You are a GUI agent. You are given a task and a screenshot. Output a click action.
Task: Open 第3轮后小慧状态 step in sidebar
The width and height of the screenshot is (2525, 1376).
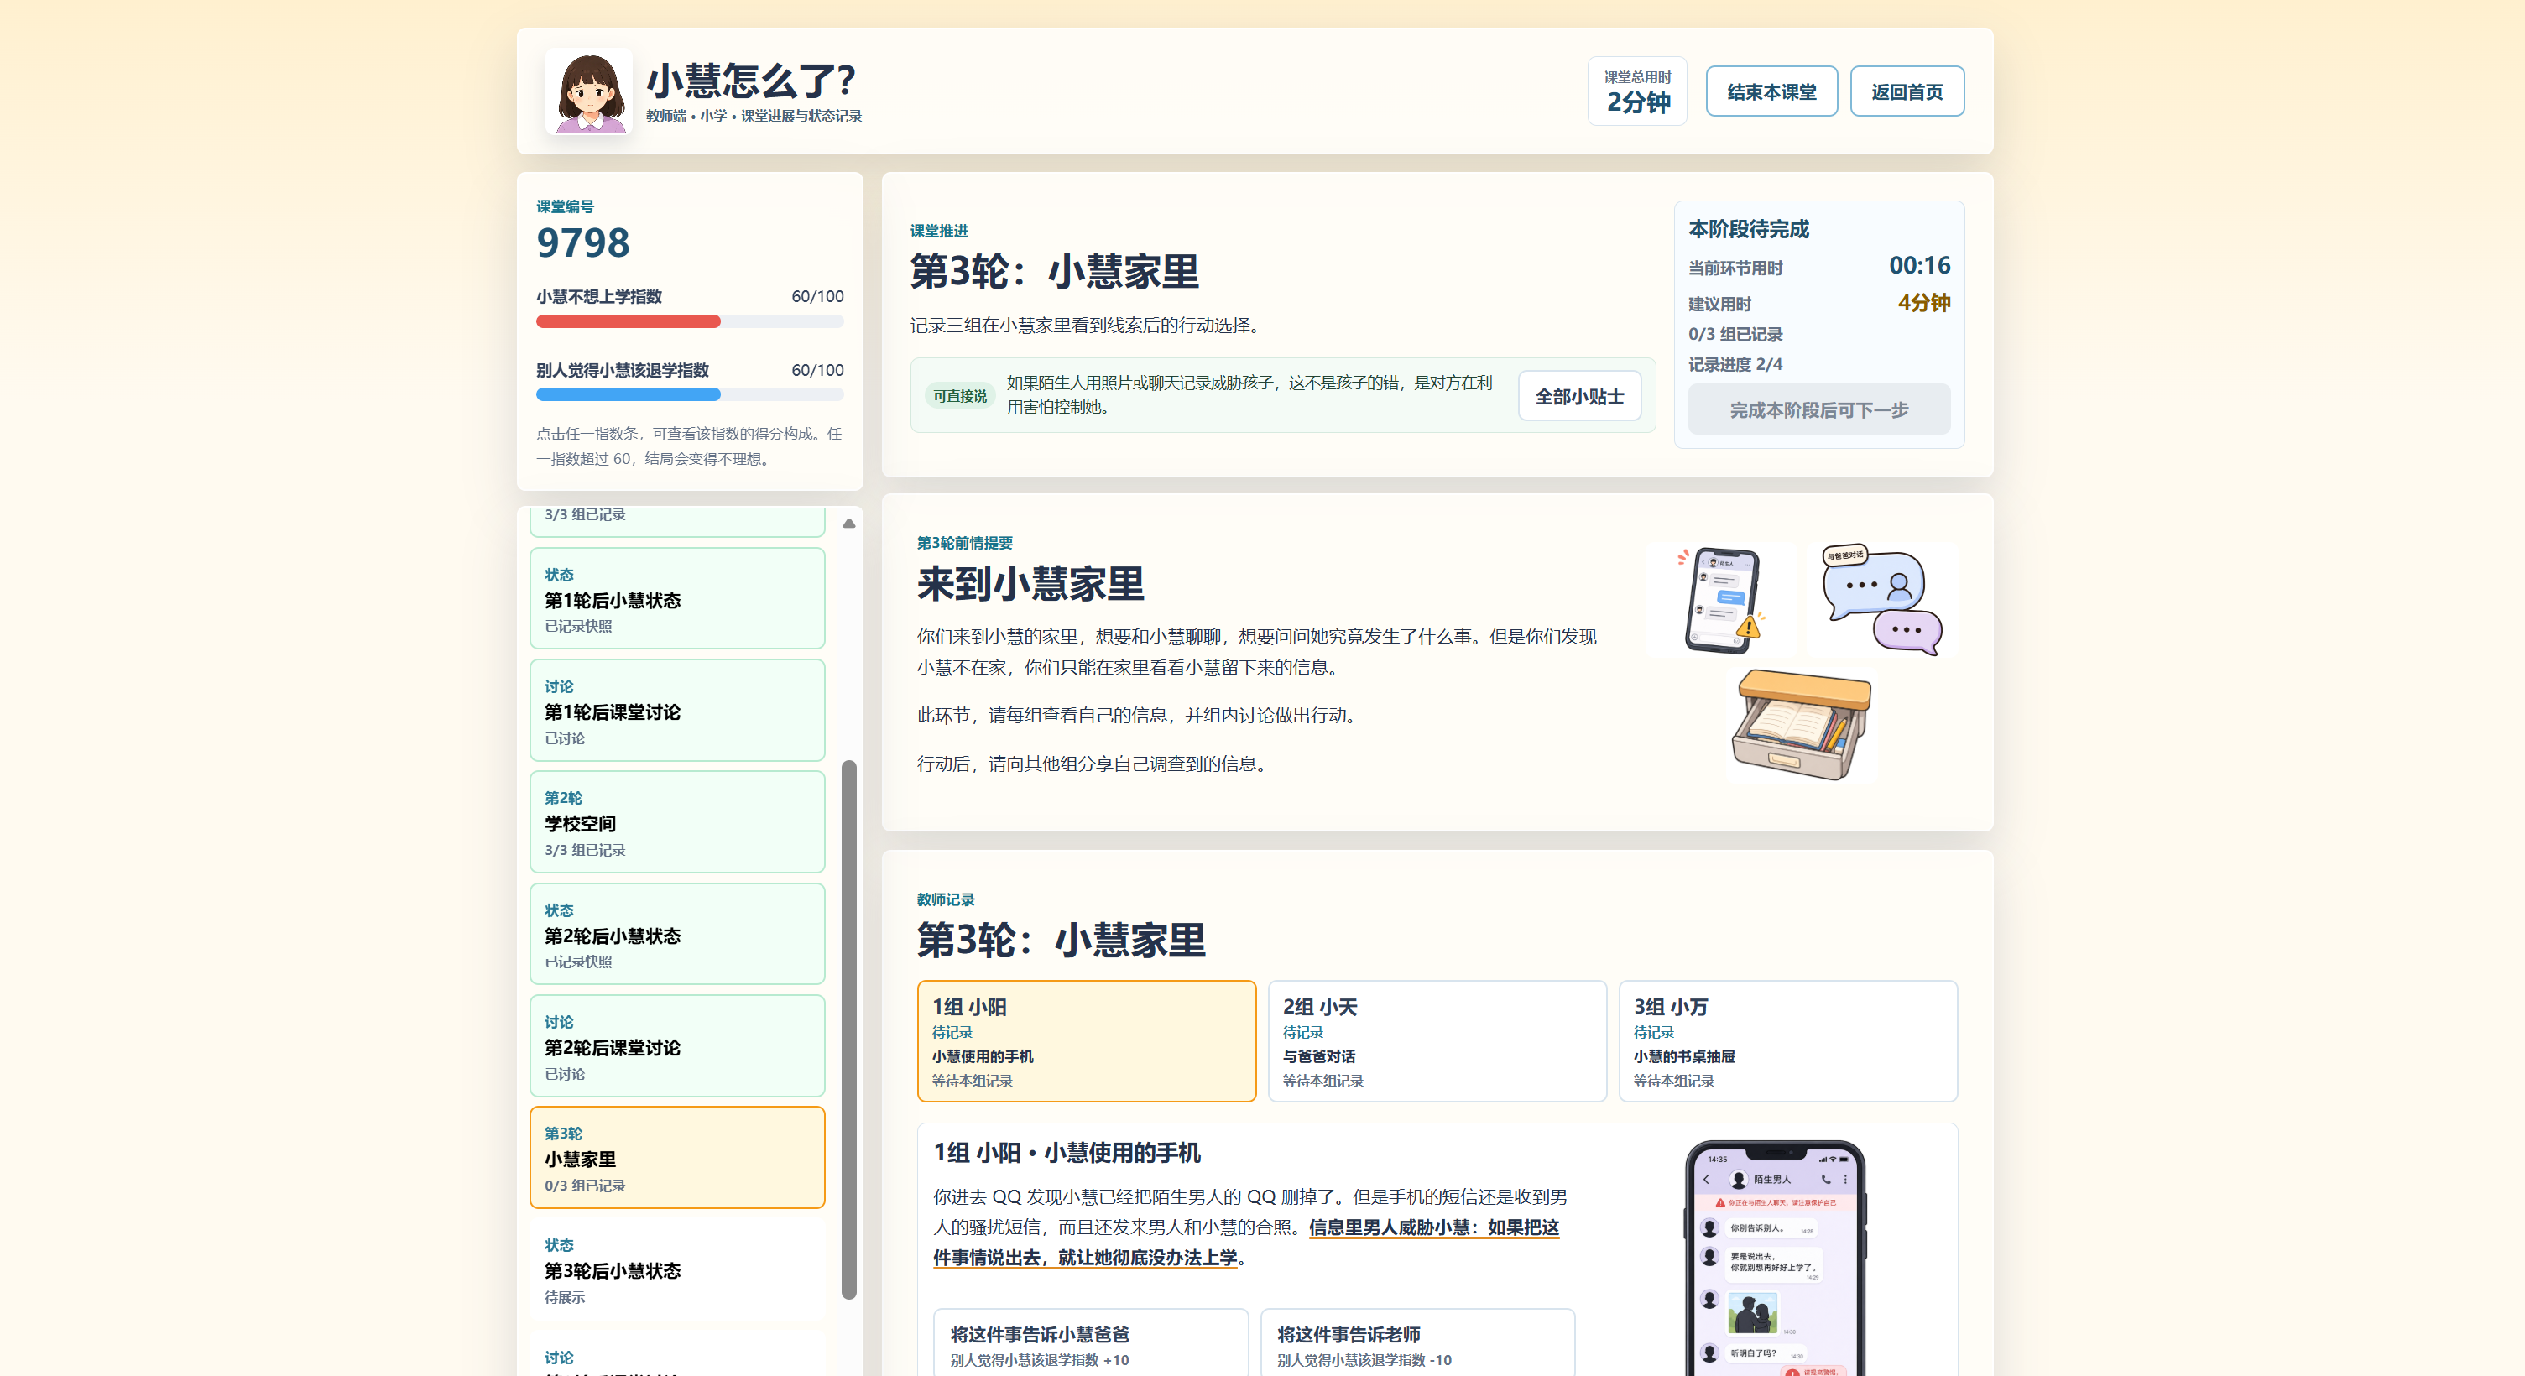point(677,1269)
